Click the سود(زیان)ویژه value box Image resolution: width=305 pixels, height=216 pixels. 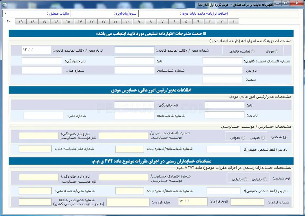pyautogui.click(x=92, y=14)
